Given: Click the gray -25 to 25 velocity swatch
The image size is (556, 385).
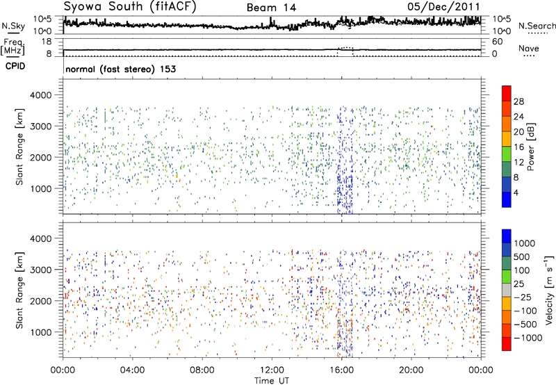Looking at the screenshot, I should point(507,290).
